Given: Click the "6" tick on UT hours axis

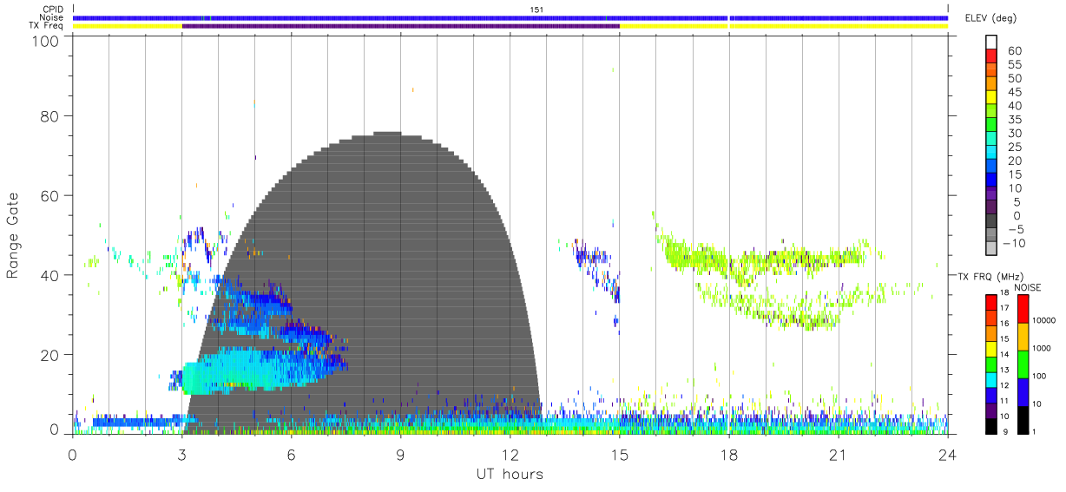Looking at the screenshot, I should (x=291, y=455).
